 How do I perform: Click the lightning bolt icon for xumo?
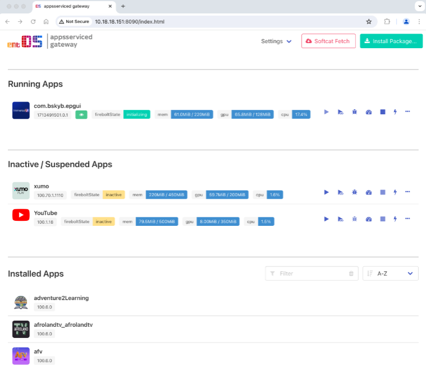(395, 192)
